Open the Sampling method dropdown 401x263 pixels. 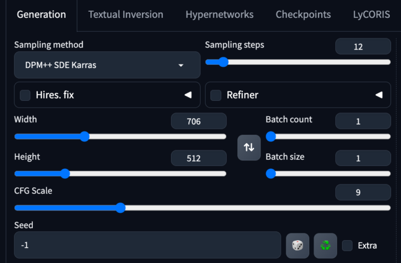(x=107, y=65)
